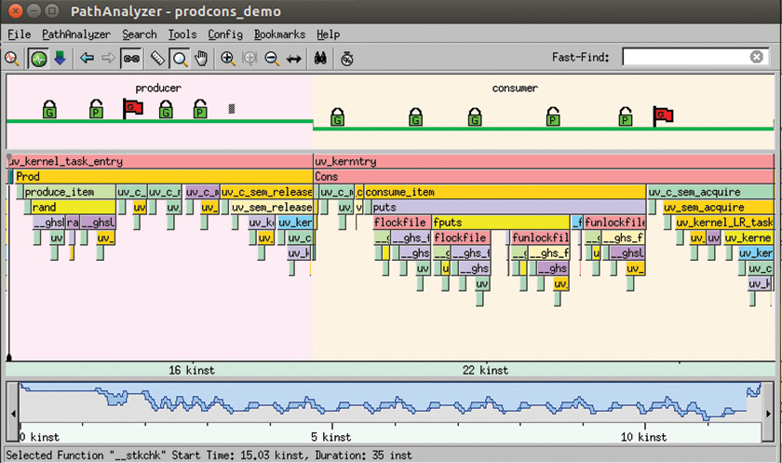Click the zoom out icon
The height and width of the screenshot is (463, 782).
tap(272, 59)
